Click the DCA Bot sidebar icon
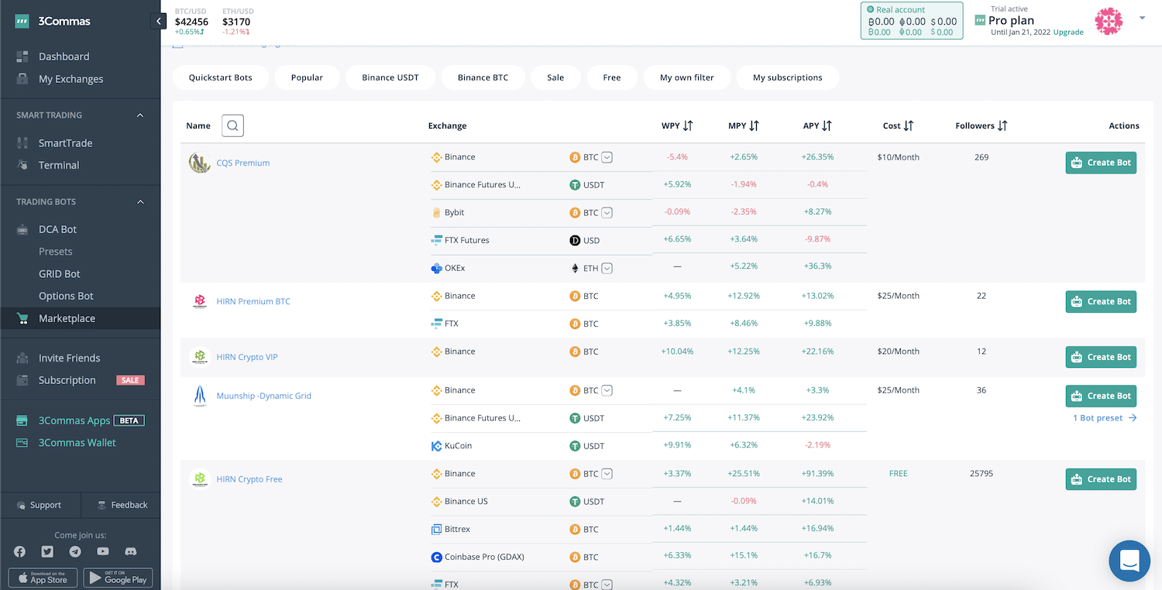1162x590 pixels. pos(22,229)
